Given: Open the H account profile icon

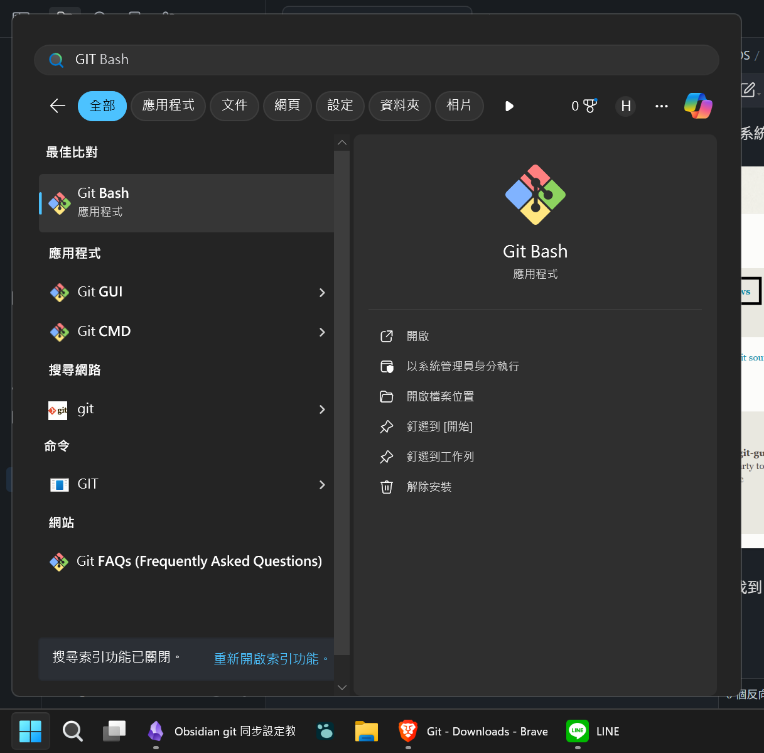Looking at the screenshot, I should coord(626,106).
